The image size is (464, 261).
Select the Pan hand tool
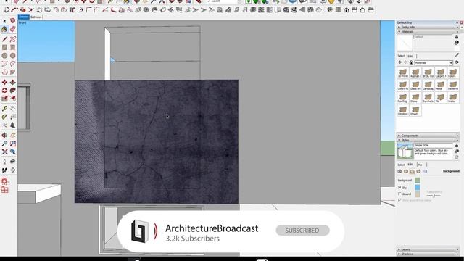13,136
